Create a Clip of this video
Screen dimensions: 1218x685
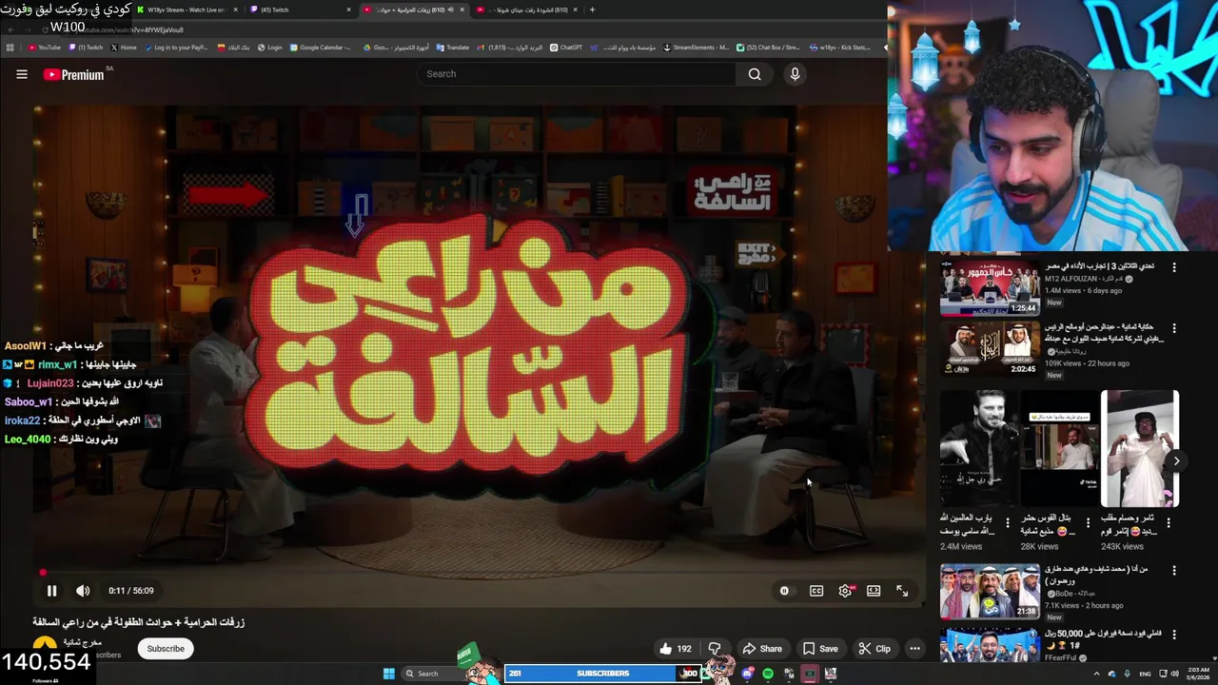[x=874, y=649]
